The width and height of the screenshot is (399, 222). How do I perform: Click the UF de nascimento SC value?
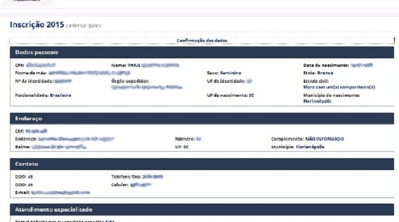[x=251, y=95]
